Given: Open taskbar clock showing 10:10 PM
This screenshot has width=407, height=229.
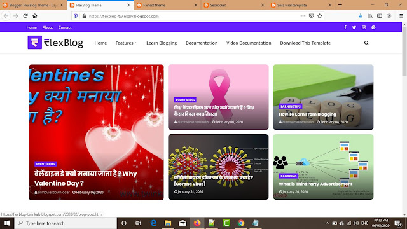Looking at the screenshot, I should coord(380,223).
